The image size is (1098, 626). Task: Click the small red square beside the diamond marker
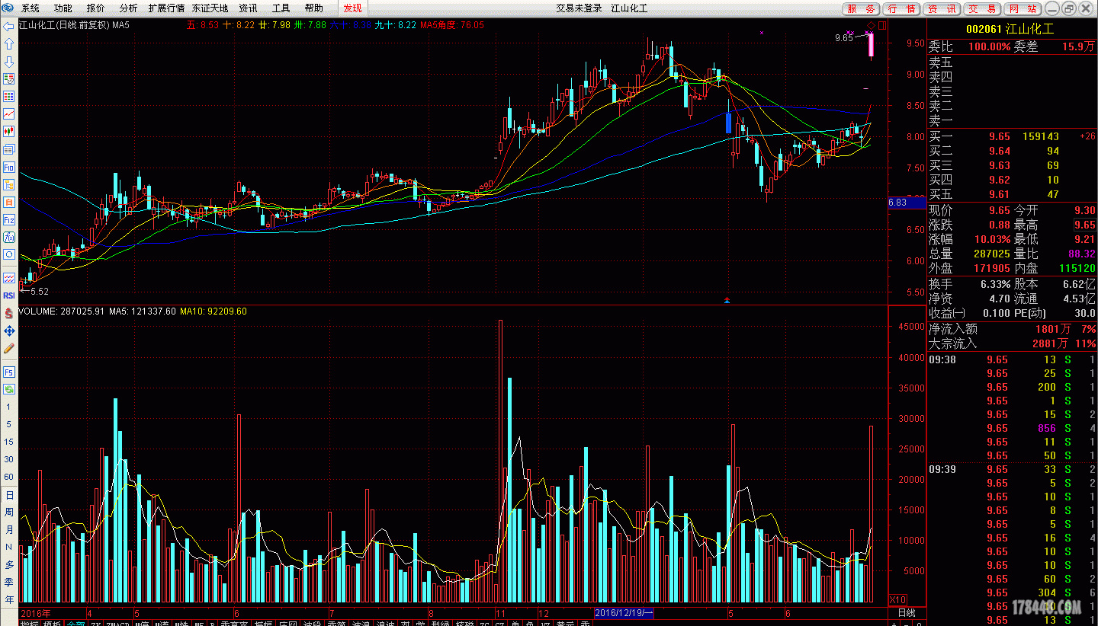[881, 25]
